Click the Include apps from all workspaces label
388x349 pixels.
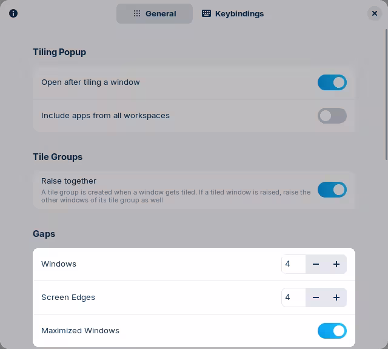click(x=105, y=116)
